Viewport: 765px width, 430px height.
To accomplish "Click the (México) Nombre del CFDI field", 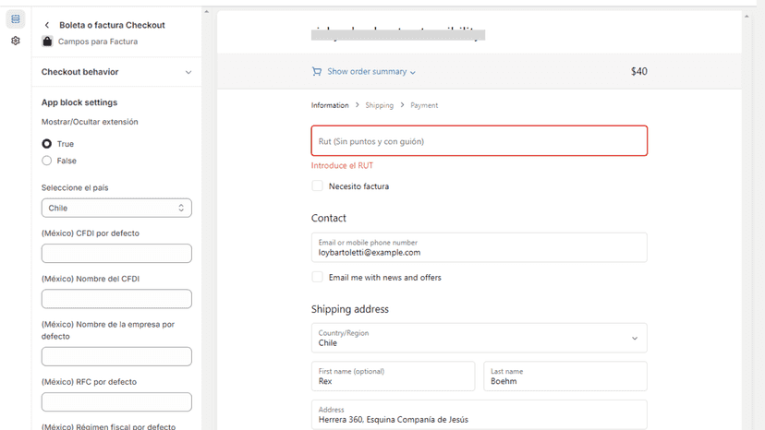I will (116, 299).
